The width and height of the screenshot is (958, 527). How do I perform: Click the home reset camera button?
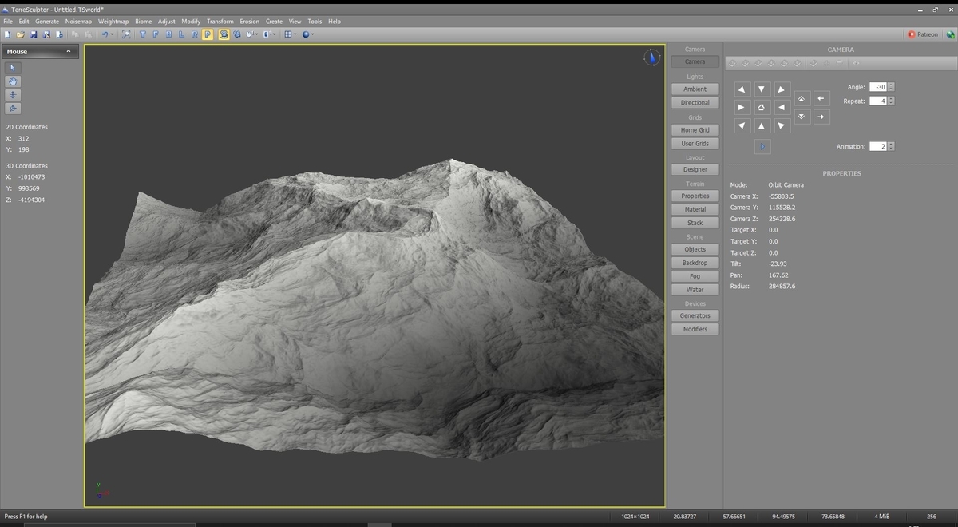pos(762,107)
